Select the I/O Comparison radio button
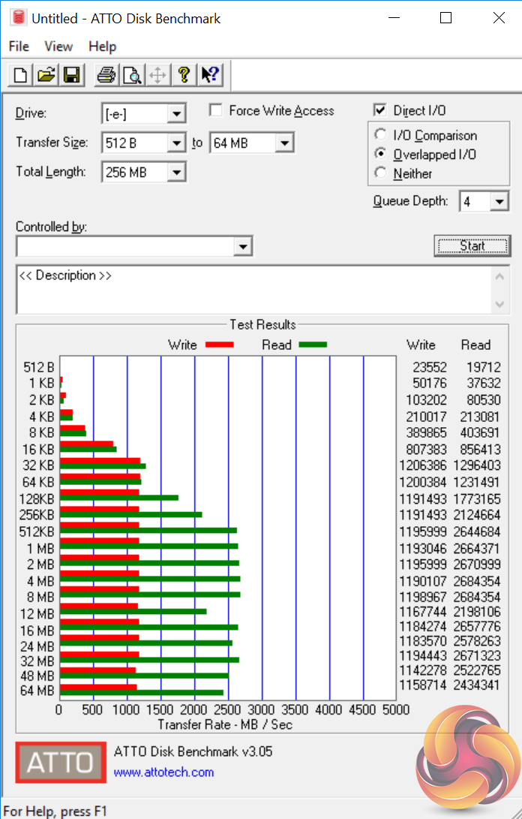The image size is (522, 819). click(380, 135)
